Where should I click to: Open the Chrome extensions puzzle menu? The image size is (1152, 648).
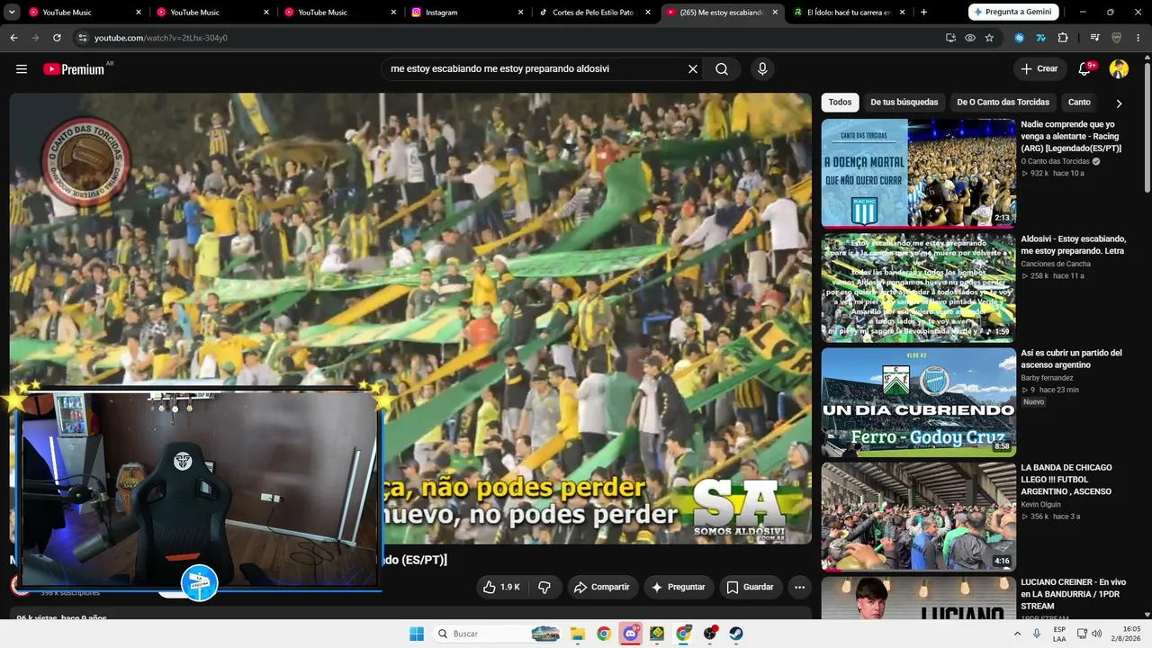tap(1063, 38)
